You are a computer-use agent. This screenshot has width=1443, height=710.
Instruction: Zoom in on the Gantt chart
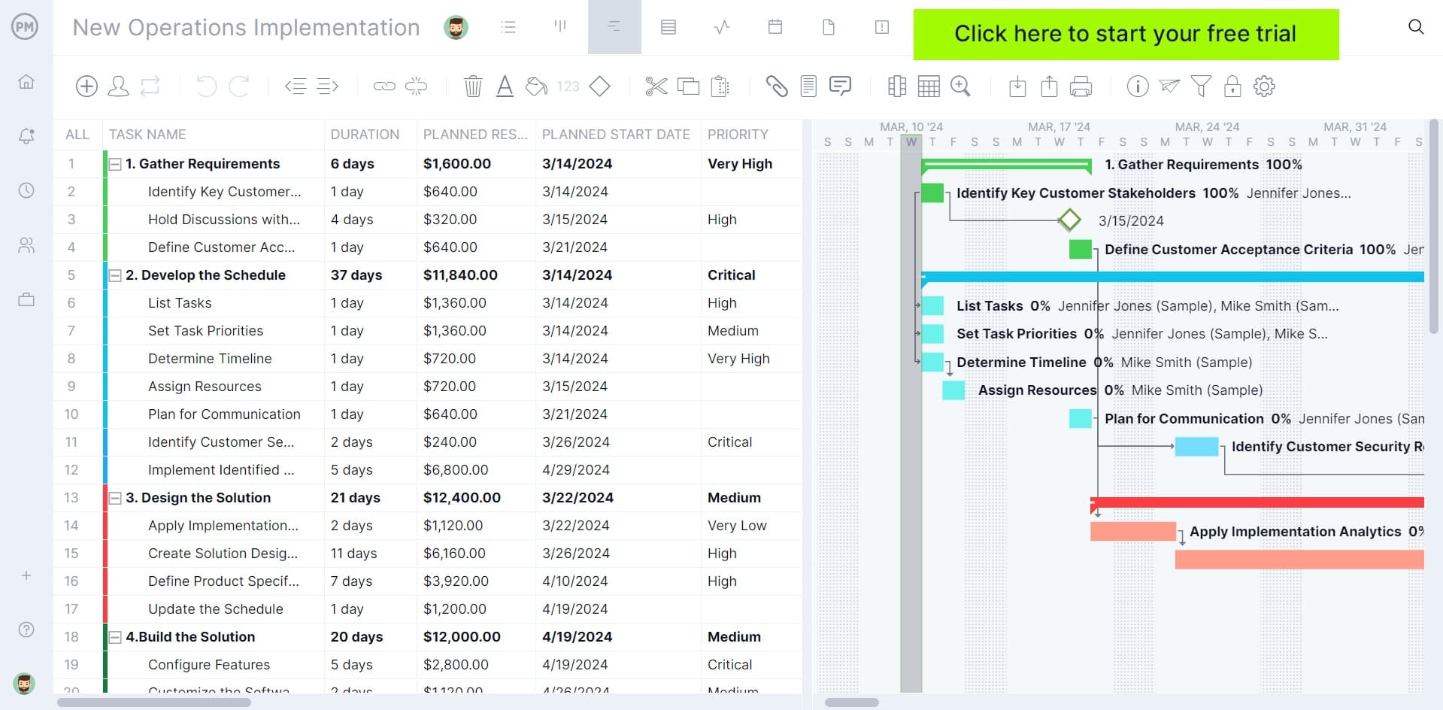[x=960, y=86]
